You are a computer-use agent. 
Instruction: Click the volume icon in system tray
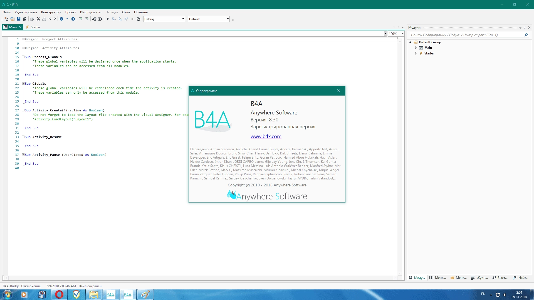pyautogui.click(x=505, y=295)
